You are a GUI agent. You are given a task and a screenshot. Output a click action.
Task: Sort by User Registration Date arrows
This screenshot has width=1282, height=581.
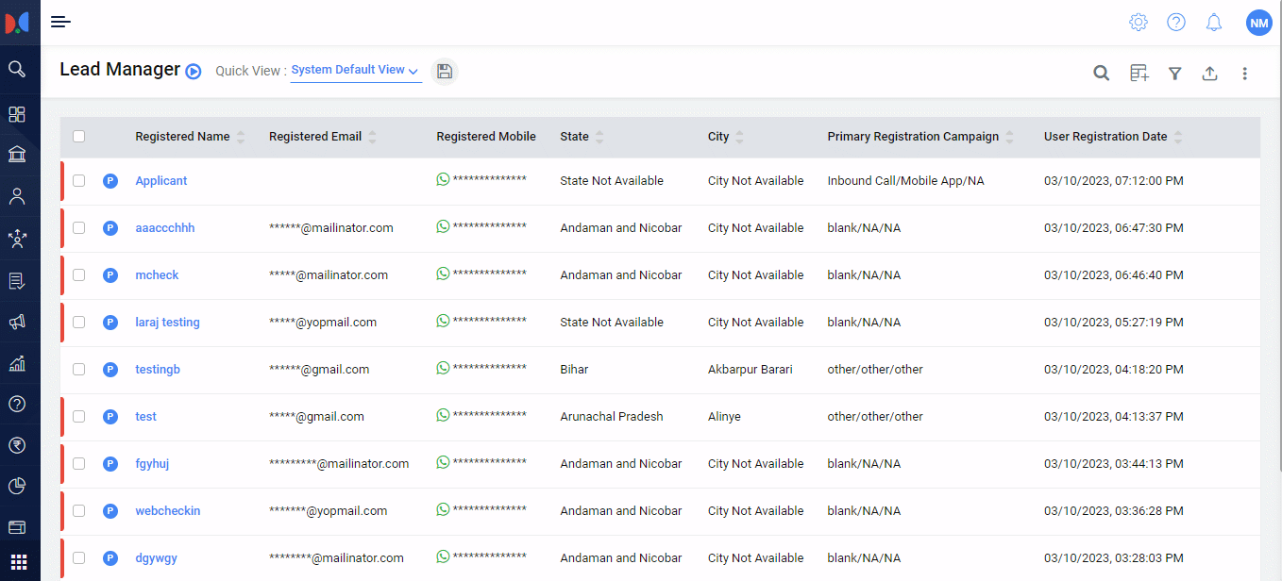pos(1178,138)
